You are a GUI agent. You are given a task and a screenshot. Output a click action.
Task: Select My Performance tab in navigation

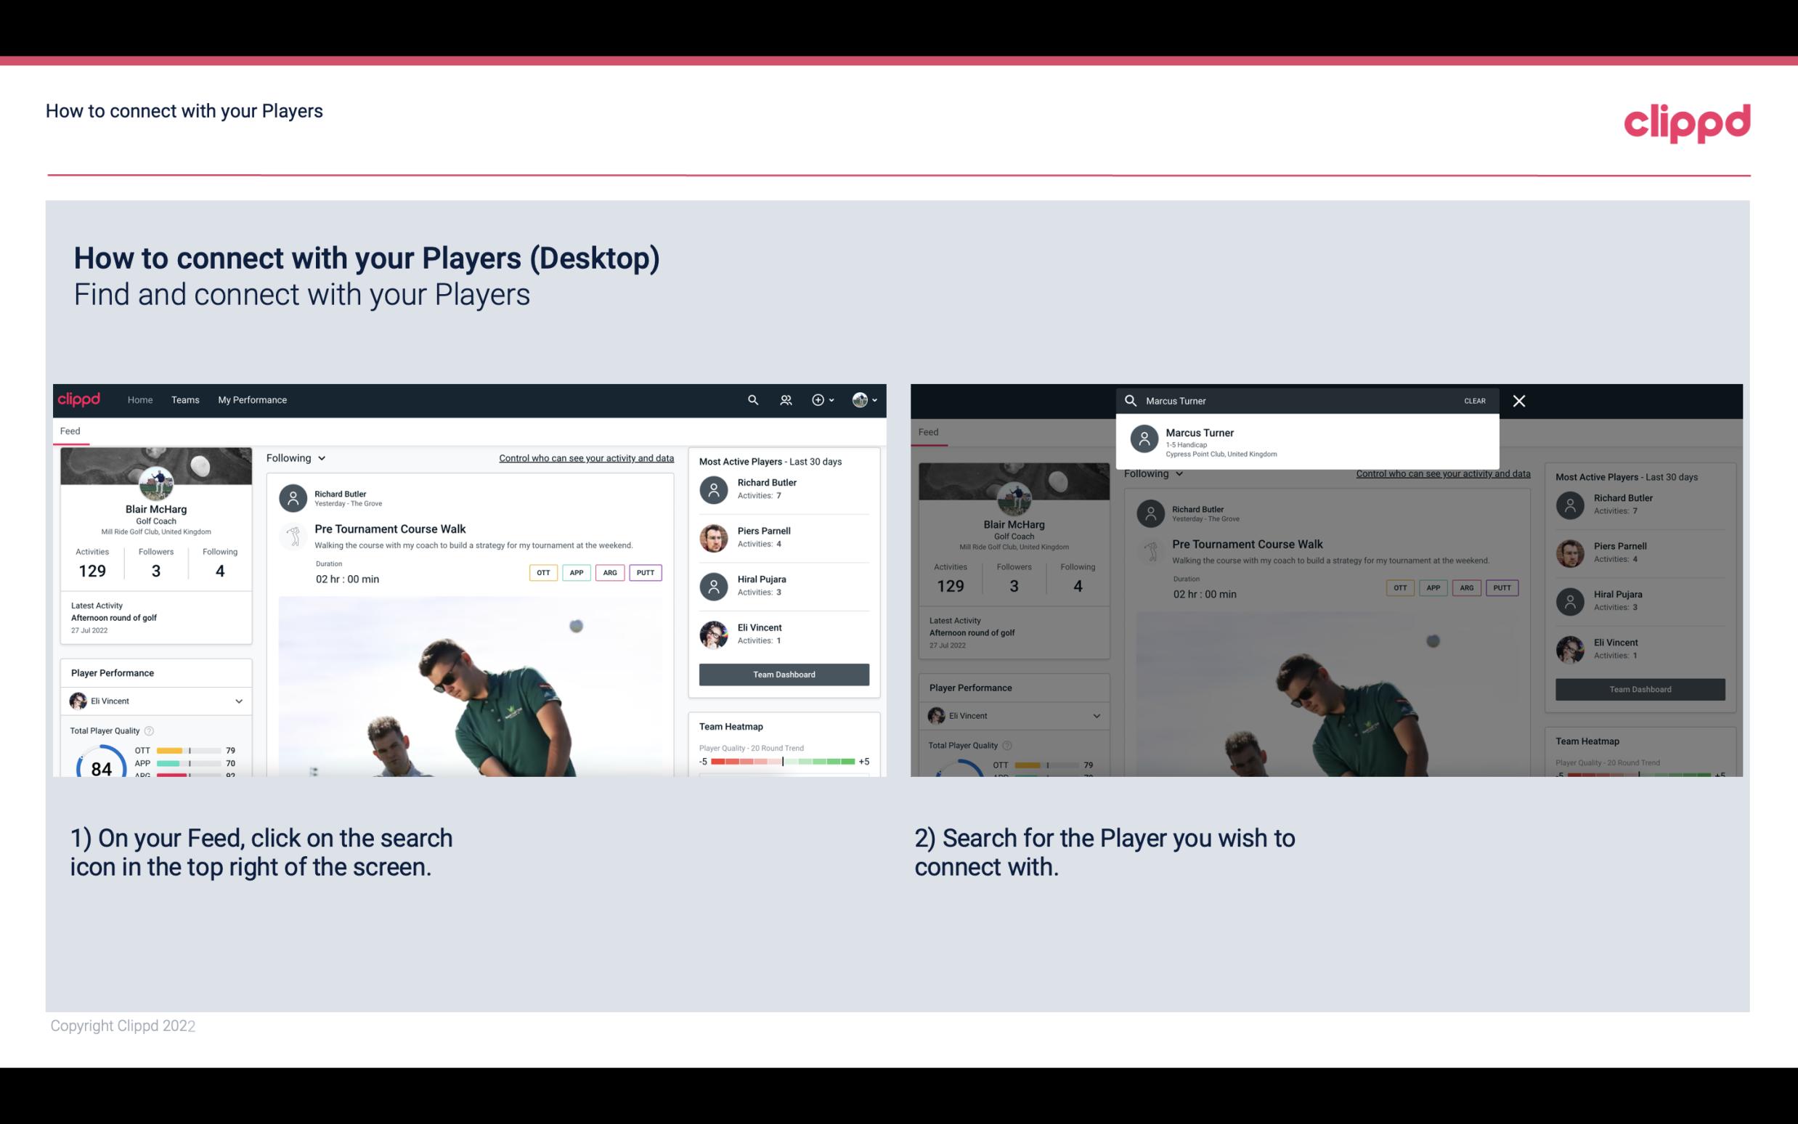(253, 399)
